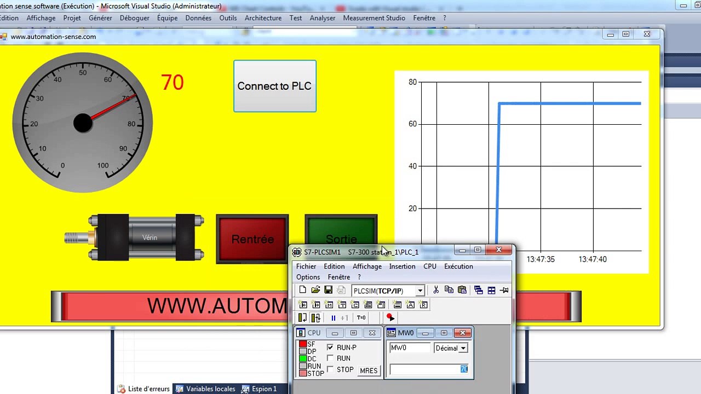The image size is (701, 394).
Task: Open the Fichier menu in S7-PLCSIM
Action: [306, 266]
